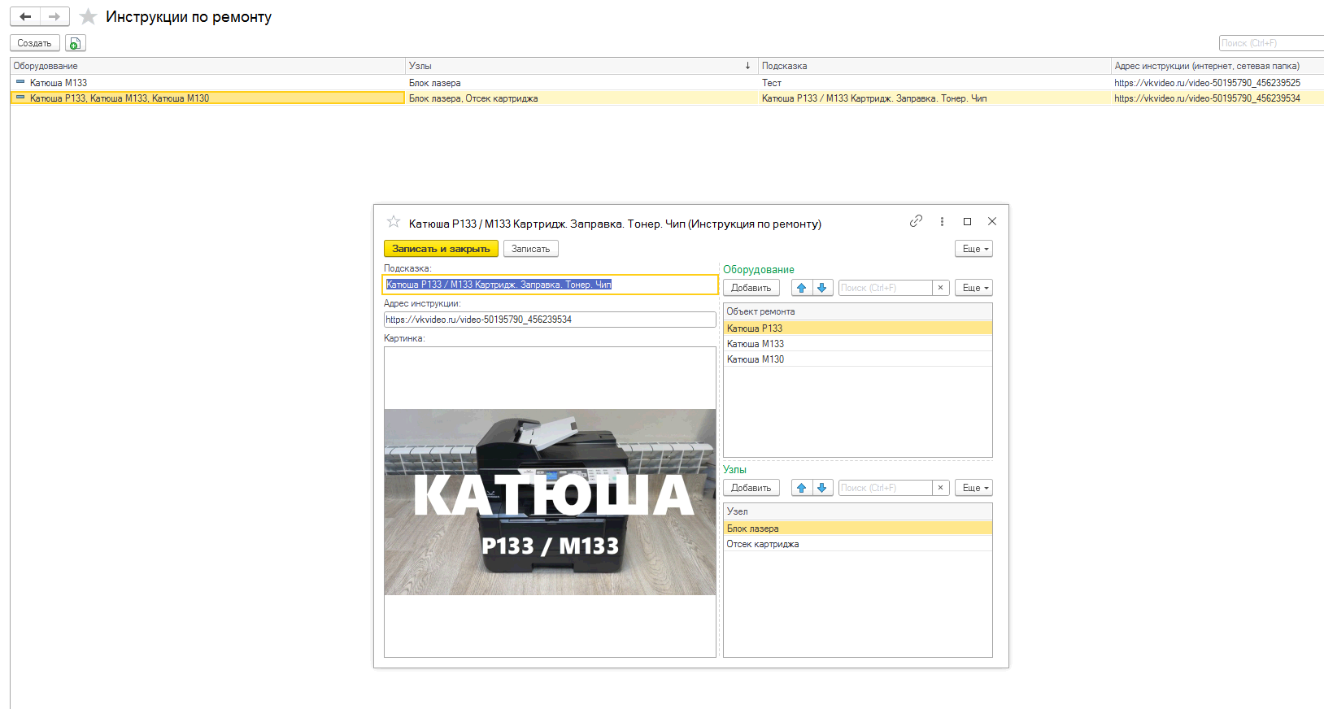
Task: Open the three-dot menu in dialog title
Action: pyautogui.click(x=942, y=221)
